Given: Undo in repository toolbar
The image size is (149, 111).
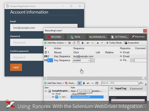Looking at the screenshot, I should pos(88,83).
